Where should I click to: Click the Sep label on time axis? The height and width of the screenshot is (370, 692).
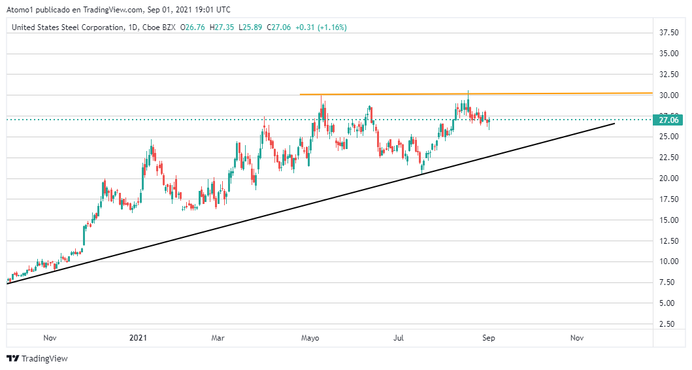(489, 338)
